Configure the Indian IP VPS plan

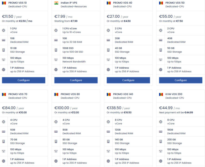click(x=76, y=80)
